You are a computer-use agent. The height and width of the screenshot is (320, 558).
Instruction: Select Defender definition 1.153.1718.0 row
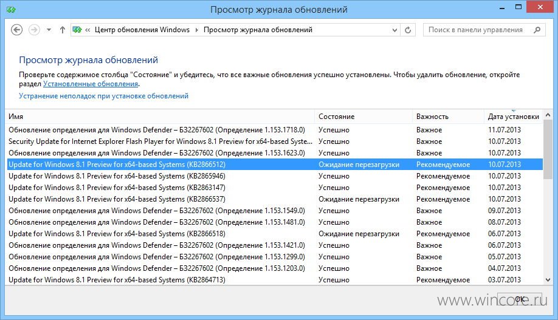pos(275,130)
